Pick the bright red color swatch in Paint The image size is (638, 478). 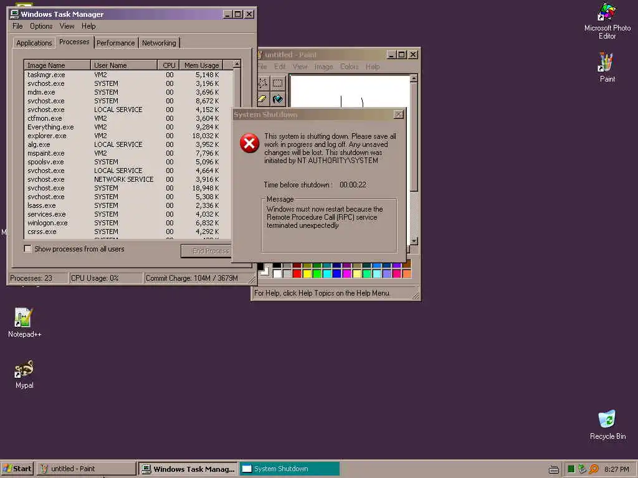tap(297, 274)
